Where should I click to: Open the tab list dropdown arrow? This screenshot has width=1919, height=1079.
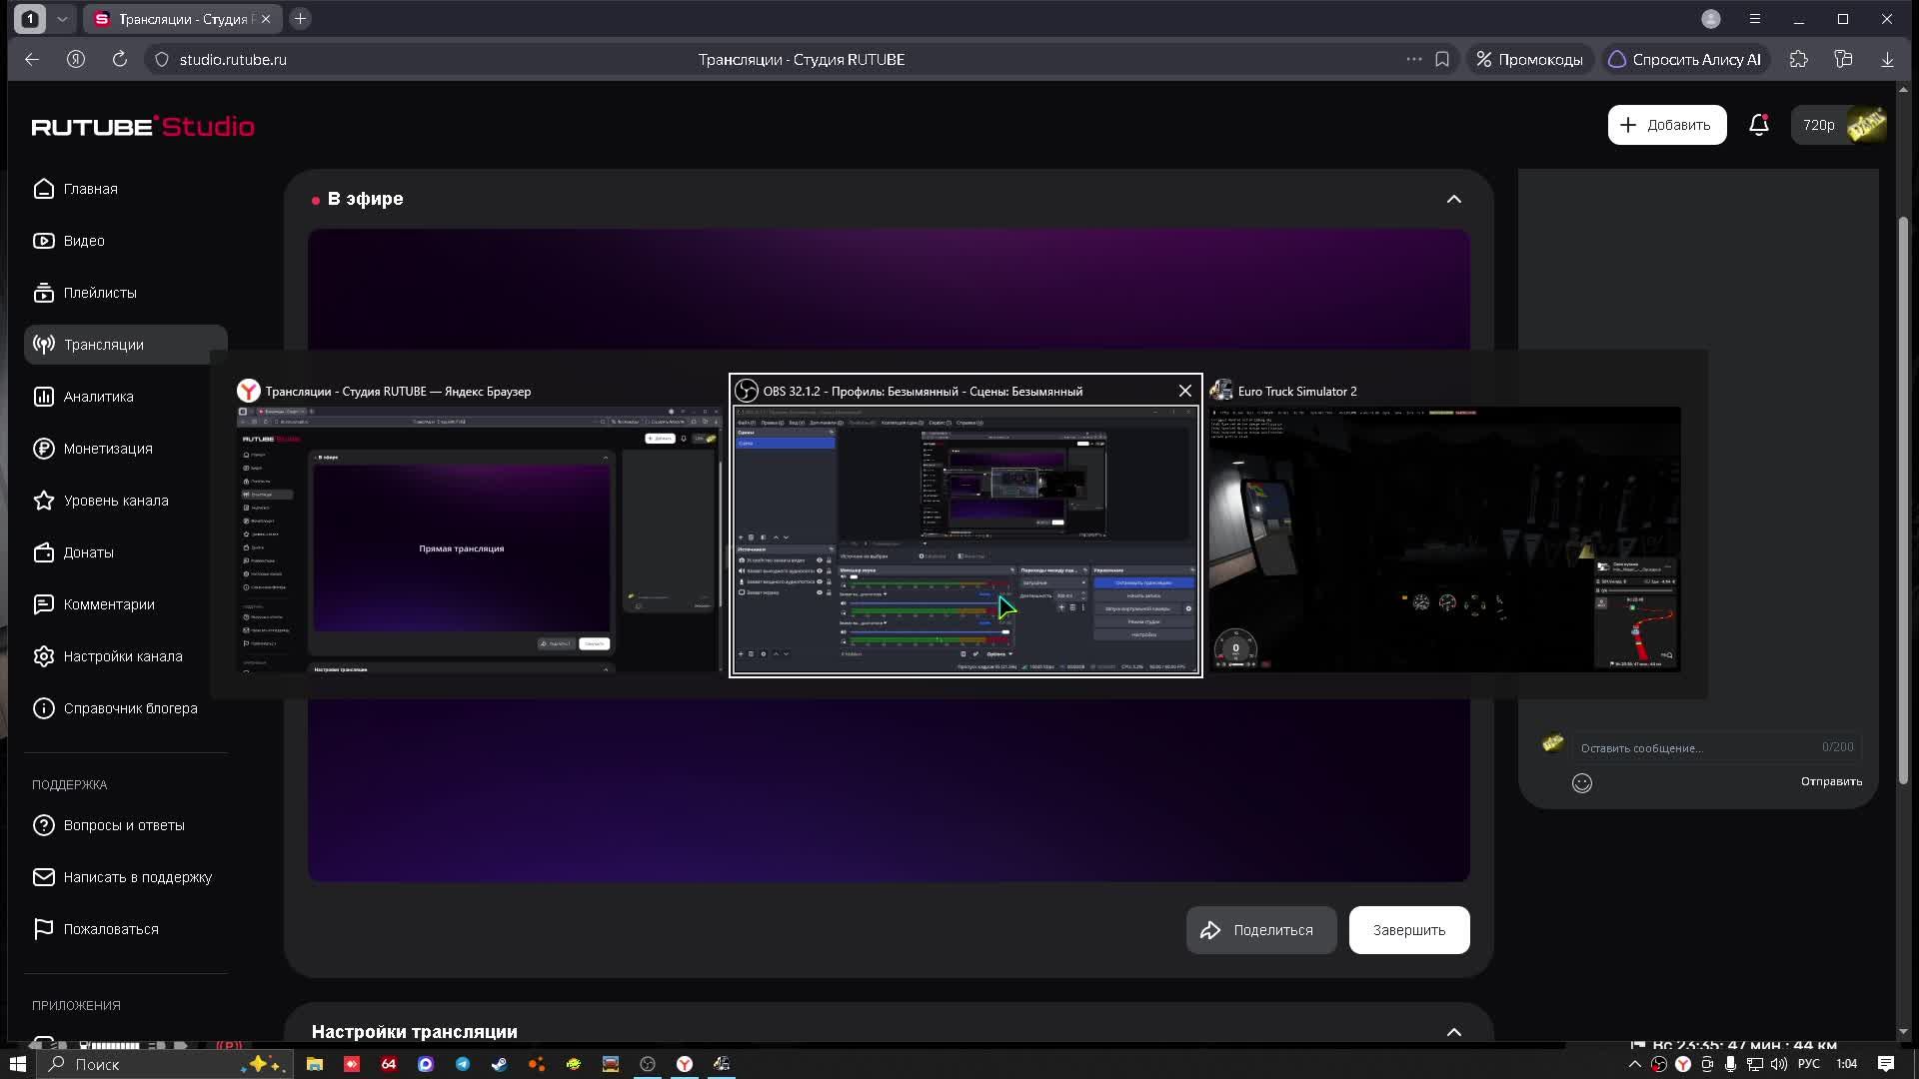[x=62, y=19]
